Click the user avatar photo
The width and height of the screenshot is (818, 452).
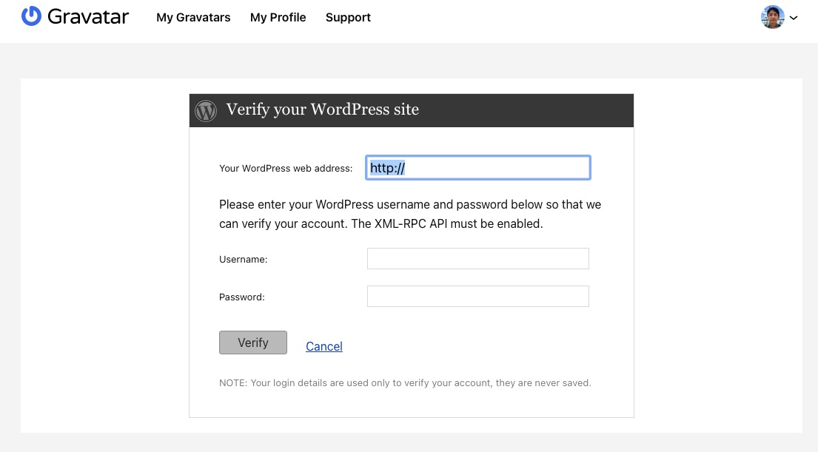click(773, 17)
